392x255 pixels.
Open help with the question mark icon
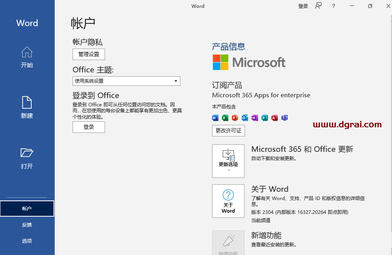point(333,6)
